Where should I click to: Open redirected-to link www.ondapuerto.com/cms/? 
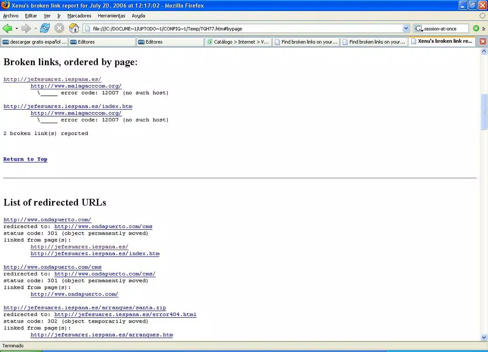(x=105, y=274)
